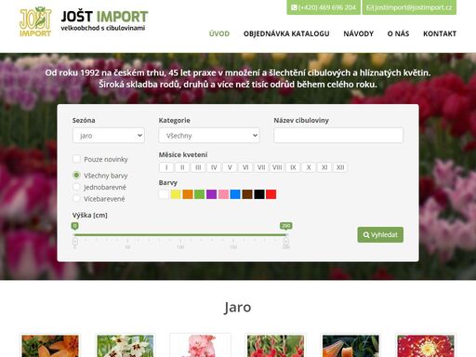This screenshot has height=357, width=476.
Task: Open the Objednávka katalogu menu item
Action: [286, 33]
